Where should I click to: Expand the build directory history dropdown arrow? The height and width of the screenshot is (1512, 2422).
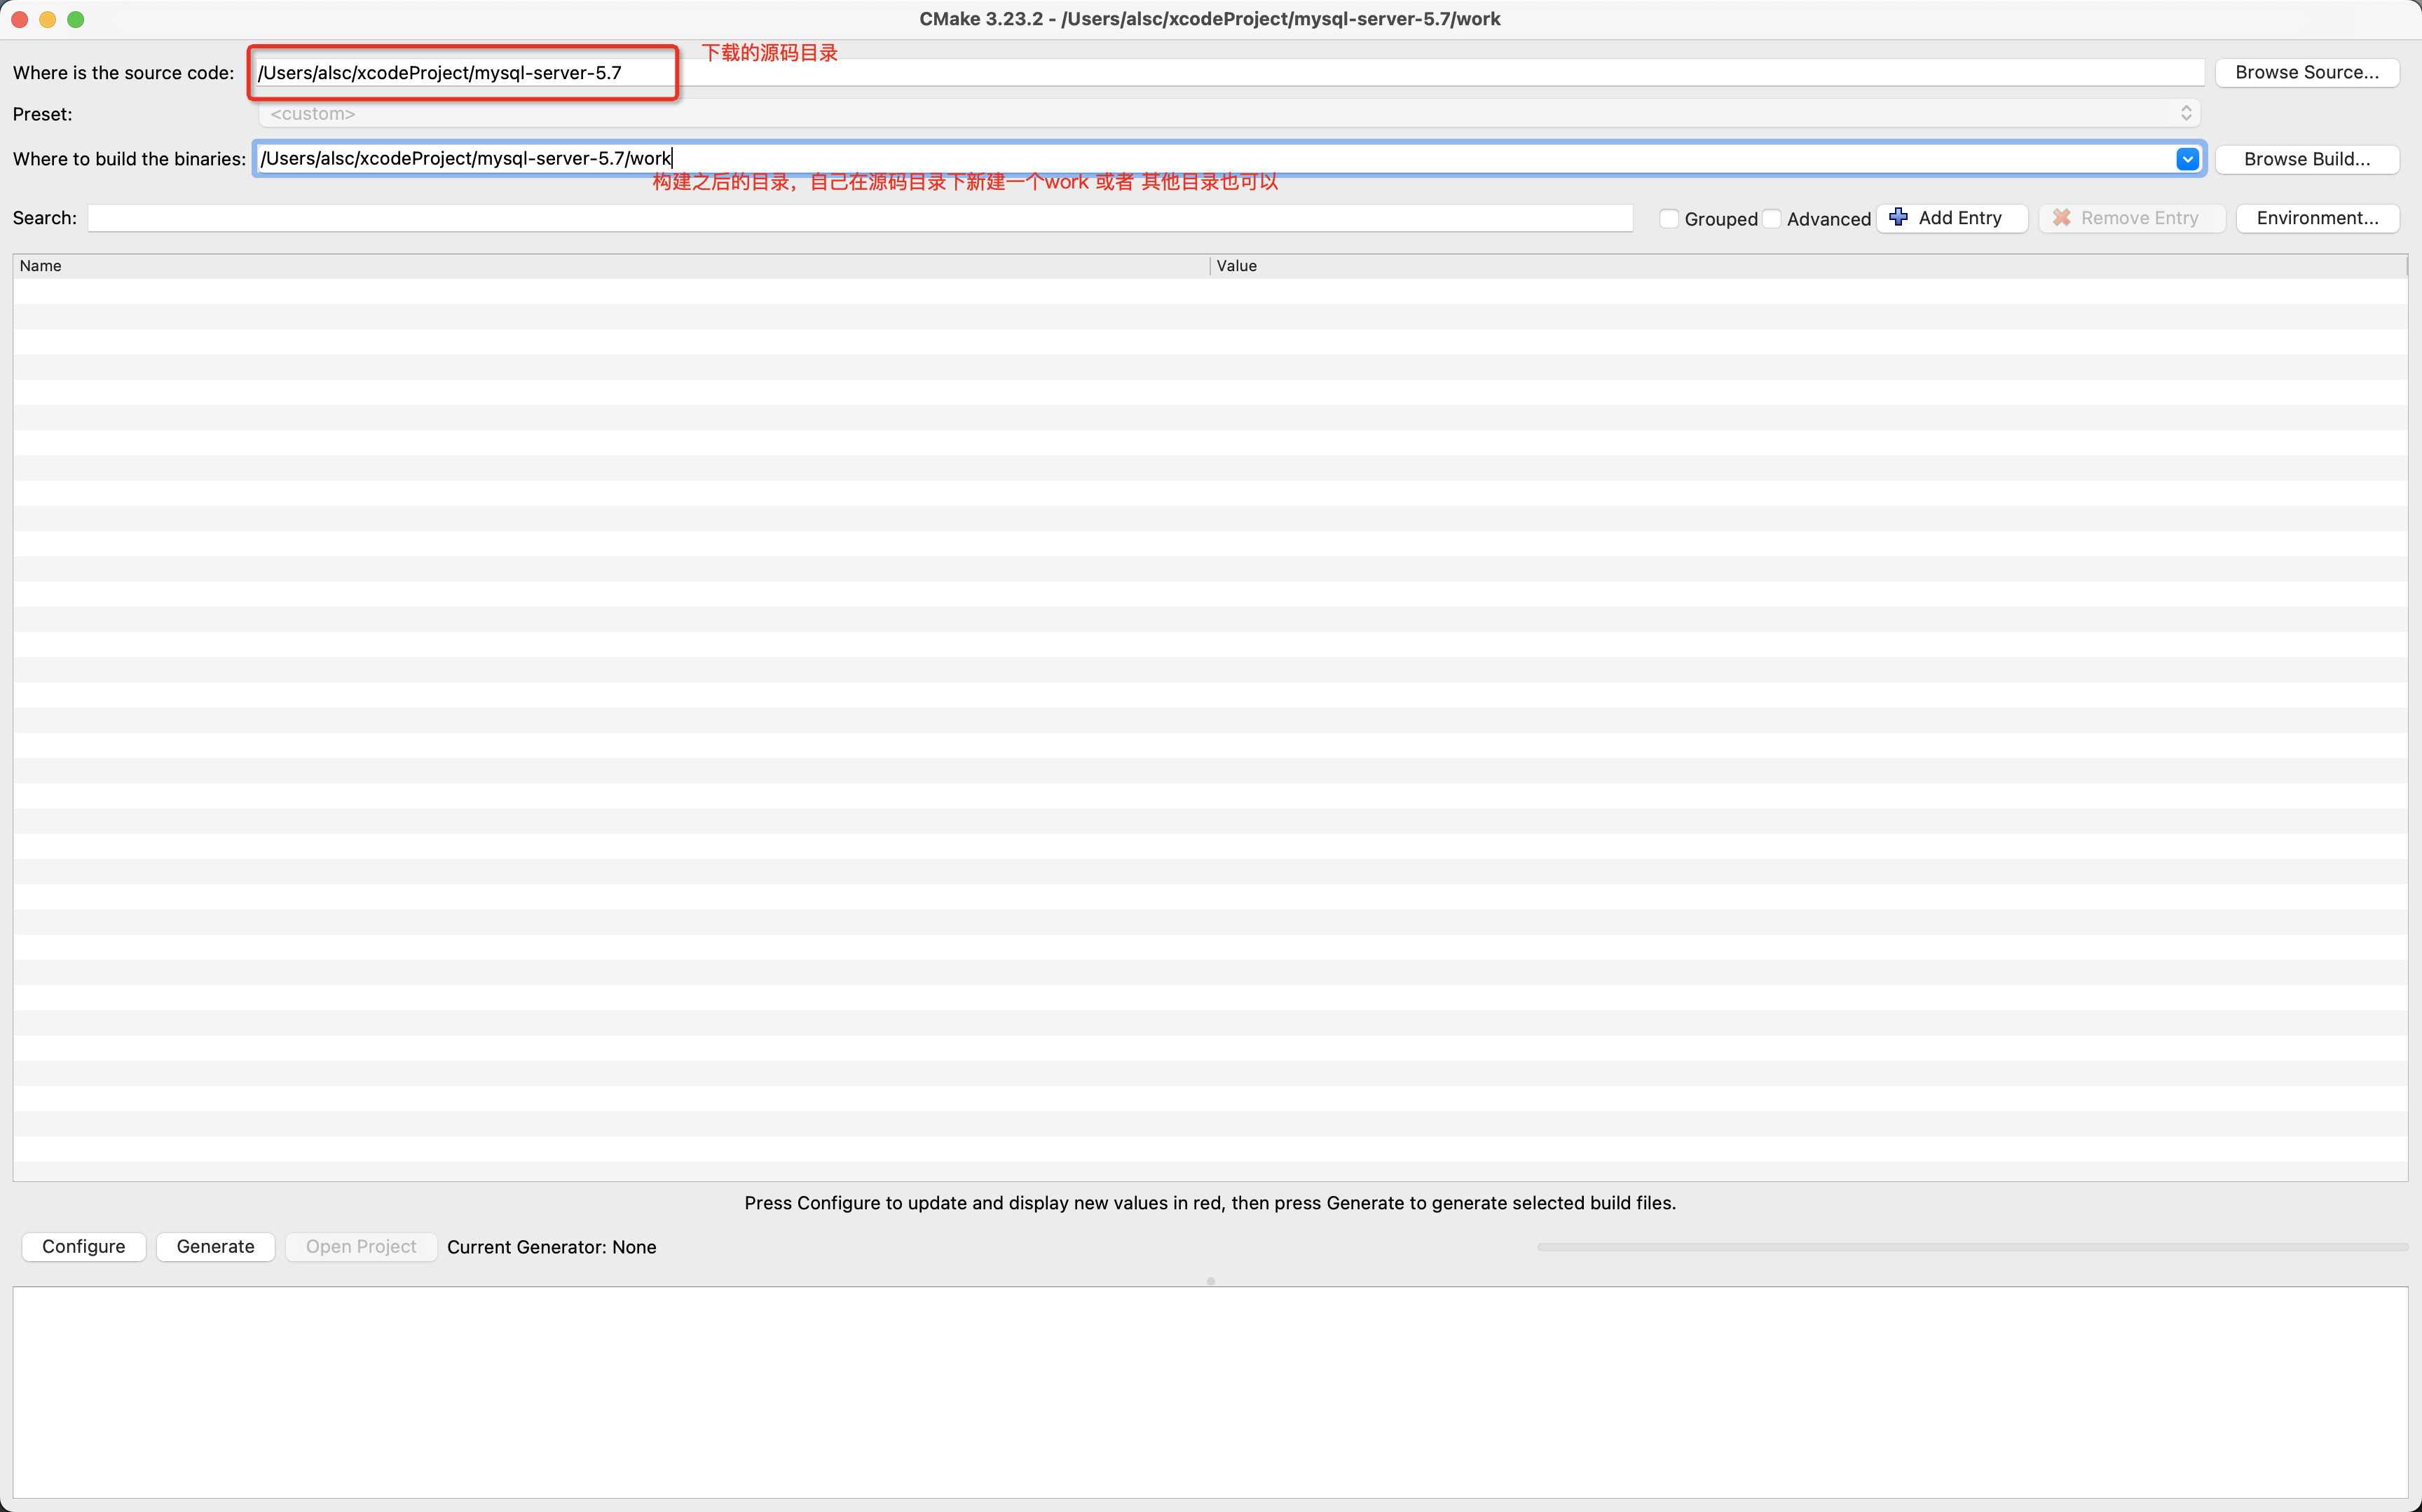[2187, 159]
